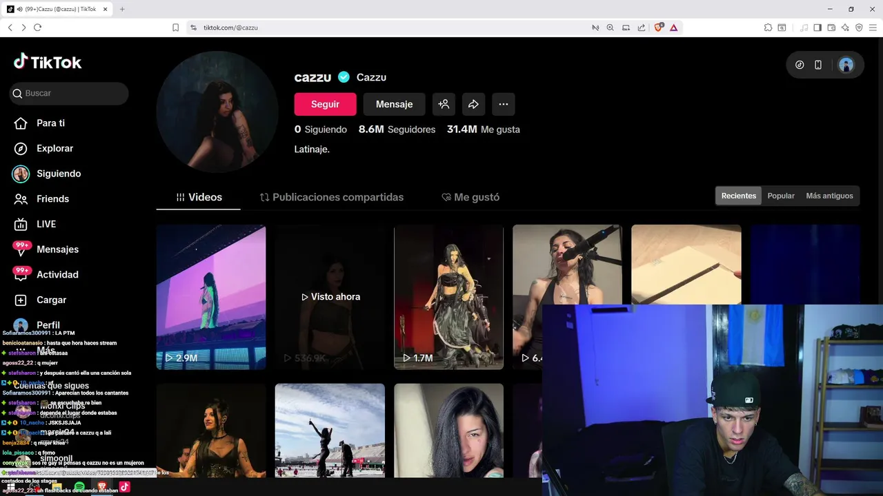883x496 pixels.
Task: Open the browser extensions puzzle icon
Action: point(768,28)
